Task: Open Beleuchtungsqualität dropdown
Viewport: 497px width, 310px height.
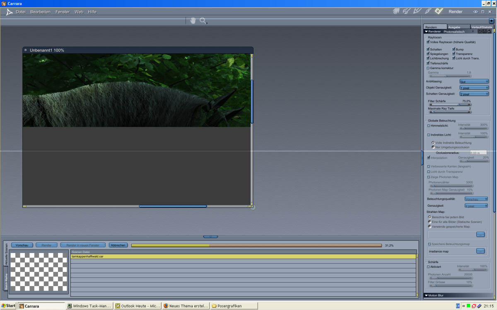Action: click(x=476, y=199)
